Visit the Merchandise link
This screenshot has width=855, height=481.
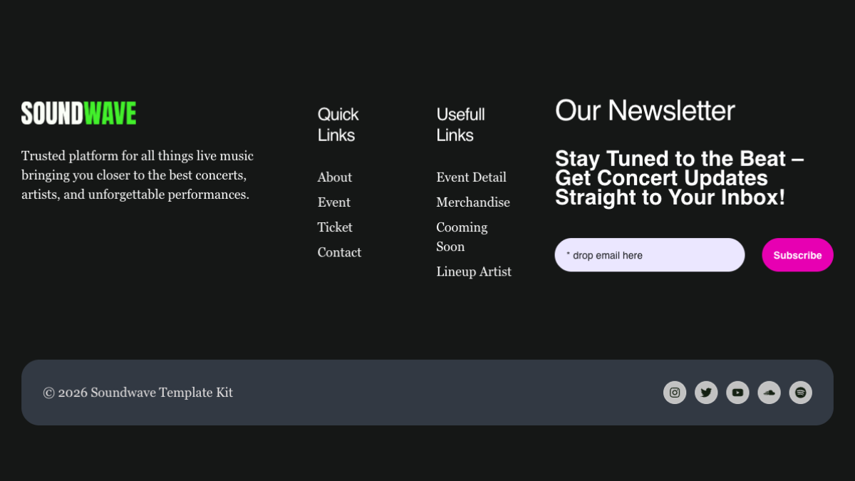point(473,202)
